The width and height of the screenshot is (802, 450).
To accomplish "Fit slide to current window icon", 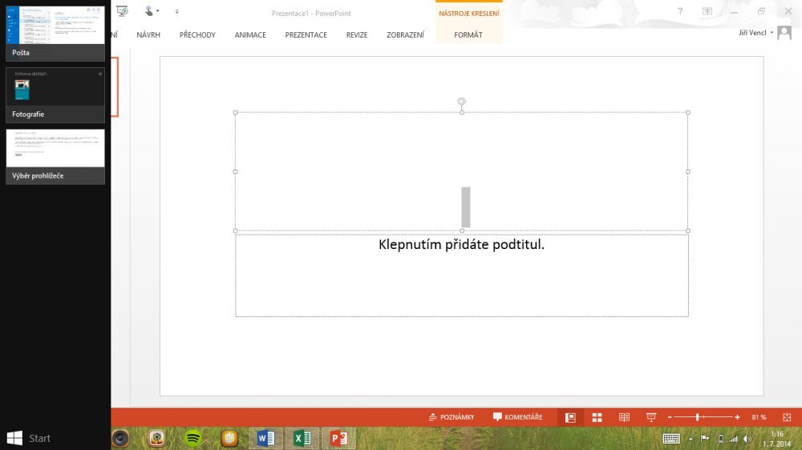I will 788,417.
